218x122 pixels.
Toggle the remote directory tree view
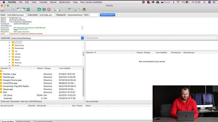click(23, 9)
